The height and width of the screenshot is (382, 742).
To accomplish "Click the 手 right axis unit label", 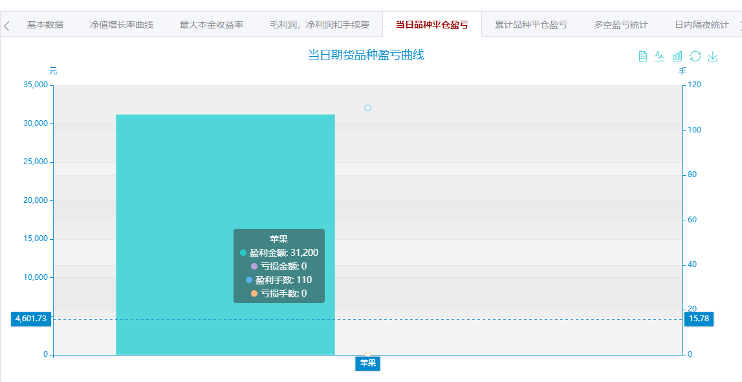I will point(682,71).
